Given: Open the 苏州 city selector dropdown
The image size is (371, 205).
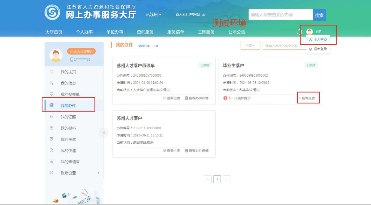Looking at the screenshot, I should [154, 15].
